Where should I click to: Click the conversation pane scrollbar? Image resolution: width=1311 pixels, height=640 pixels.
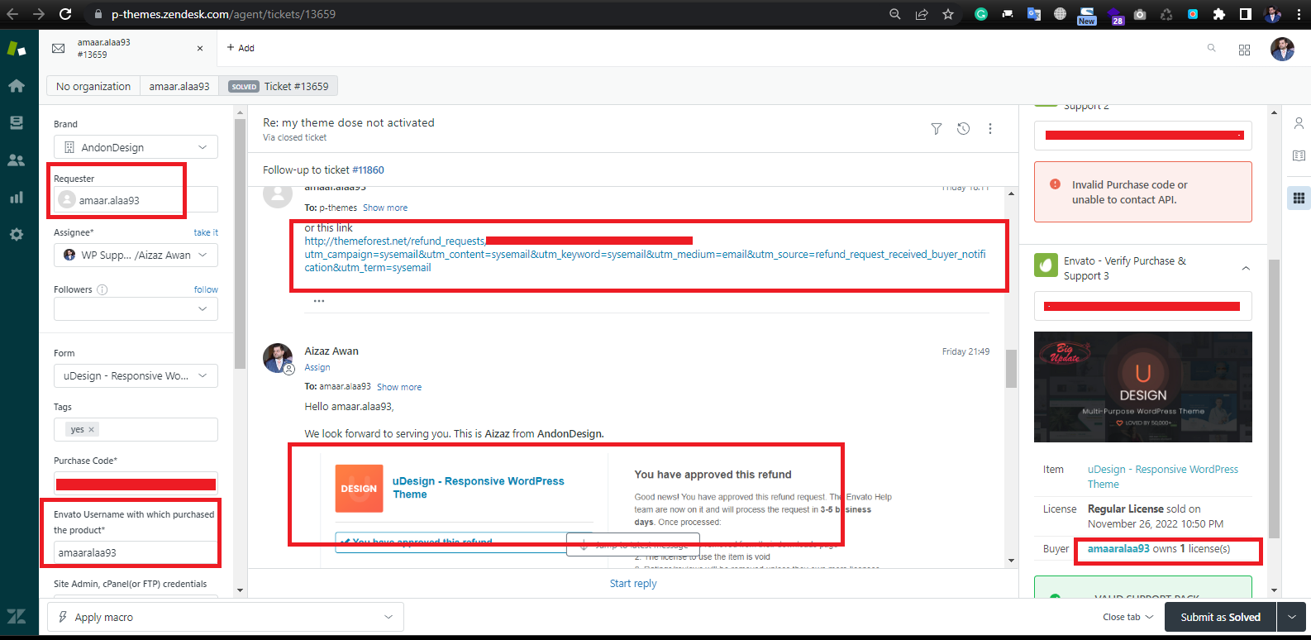point(1011,369)
